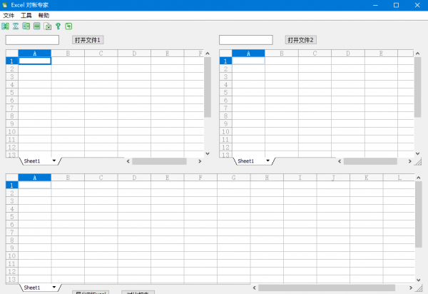
Task: Open the 工具 menu
Action: pyautogui.click(x=26, y=16)
